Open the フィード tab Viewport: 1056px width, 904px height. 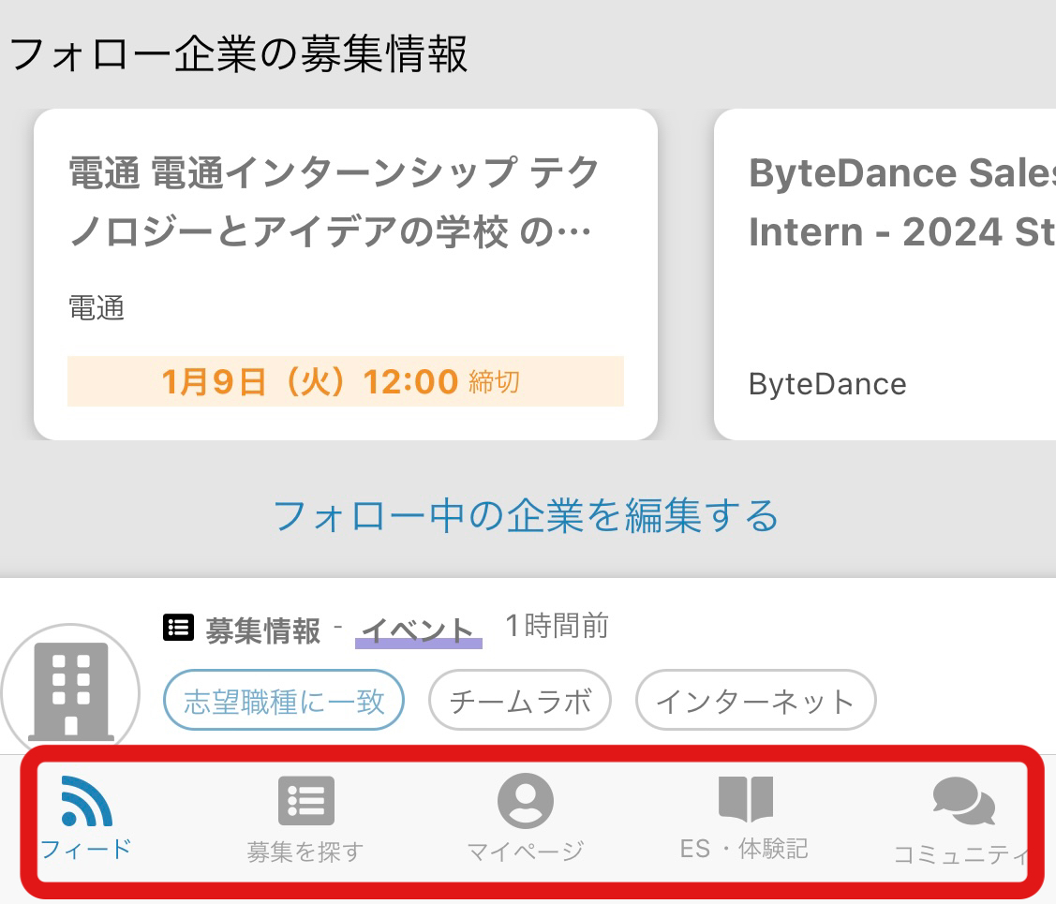point(86,819)
